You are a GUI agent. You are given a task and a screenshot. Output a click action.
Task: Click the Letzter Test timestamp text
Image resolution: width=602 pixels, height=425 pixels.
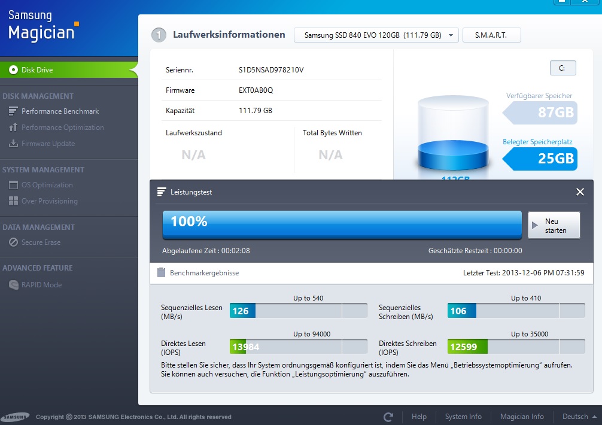coord(524,273)
